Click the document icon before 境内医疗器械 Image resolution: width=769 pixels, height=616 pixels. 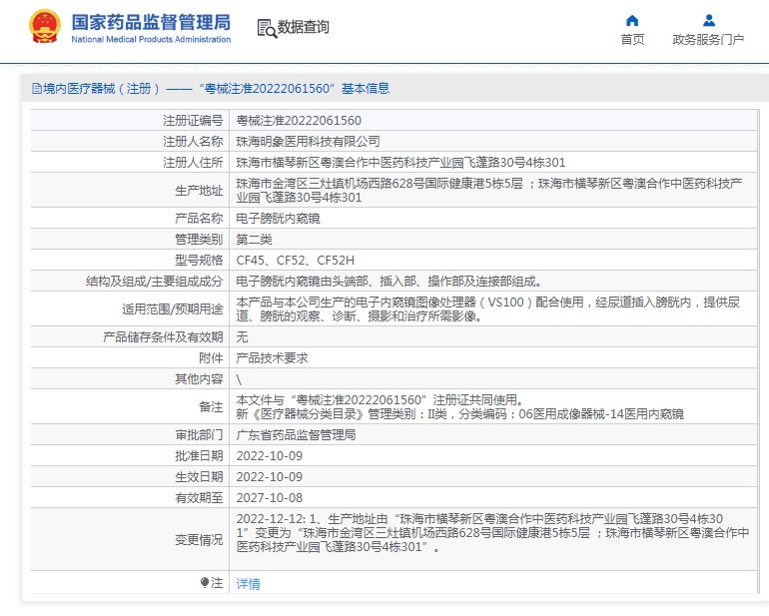click(37, 88)
